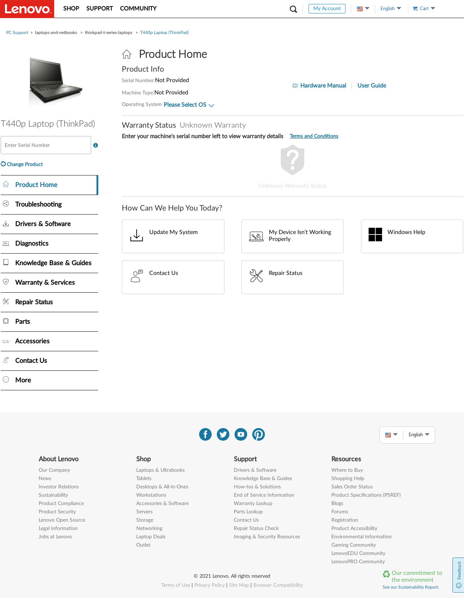Open Terms and Conditions link

[314, 136]
